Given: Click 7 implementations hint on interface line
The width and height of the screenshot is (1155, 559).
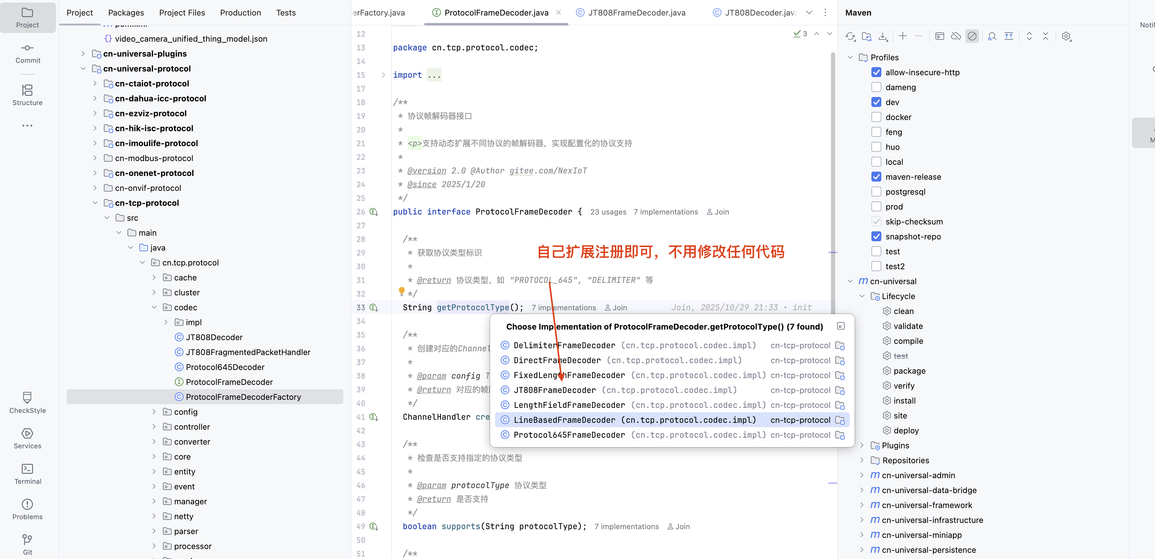Looking at the screenshot, I should coord(666,212).
